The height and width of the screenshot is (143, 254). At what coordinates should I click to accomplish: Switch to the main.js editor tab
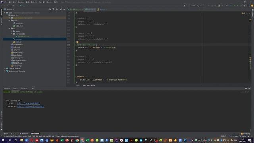[102, 10]
